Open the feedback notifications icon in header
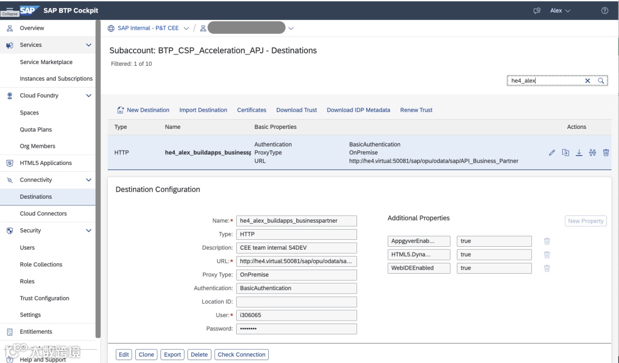 coord(537,11)
